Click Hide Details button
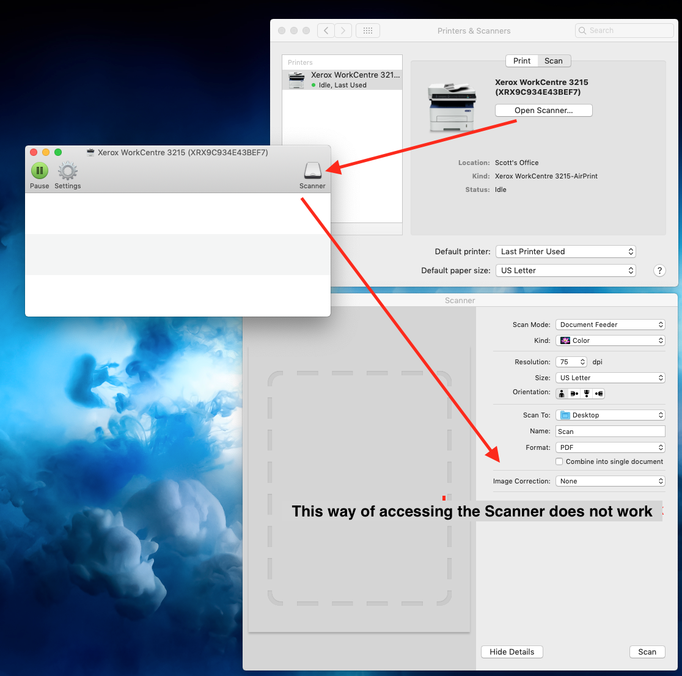 coord(512,652)
